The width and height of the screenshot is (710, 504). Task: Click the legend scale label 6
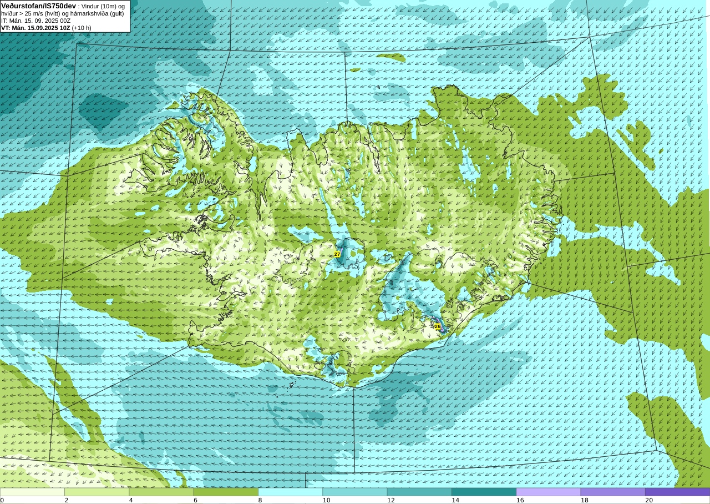coord(195,500)
